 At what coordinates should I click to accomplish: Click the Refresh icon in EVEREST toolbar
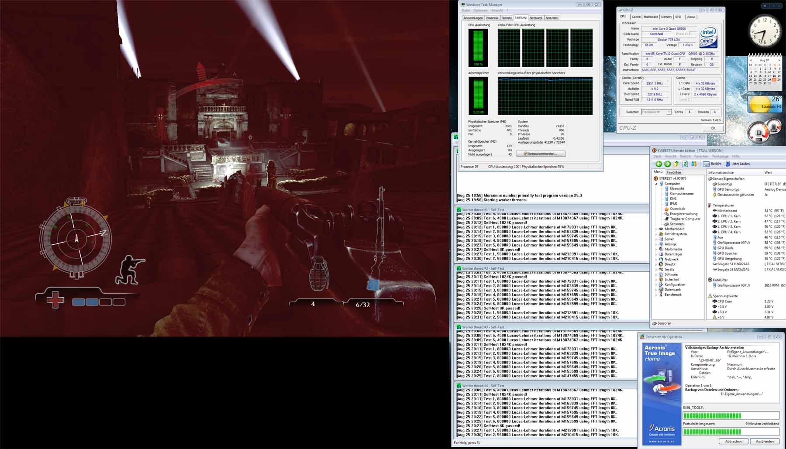[685, 164]
